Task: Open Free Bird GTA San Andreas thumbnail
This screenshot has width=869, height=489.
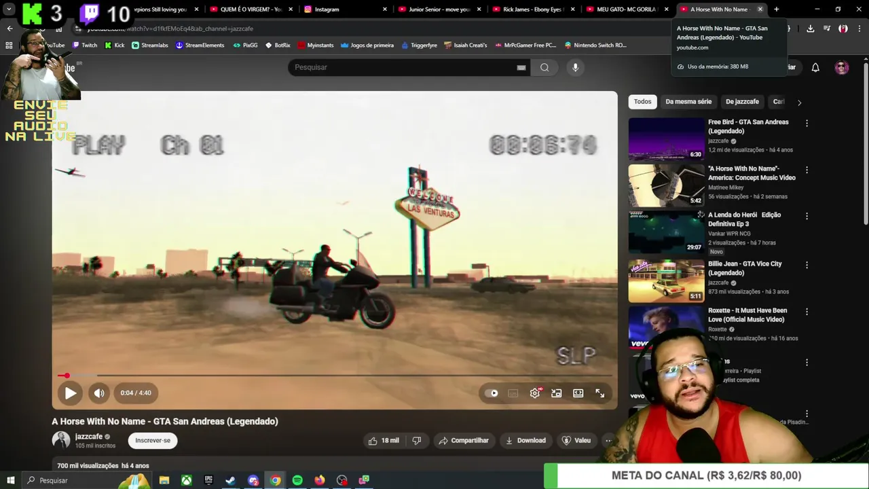Action: [667, 139]
